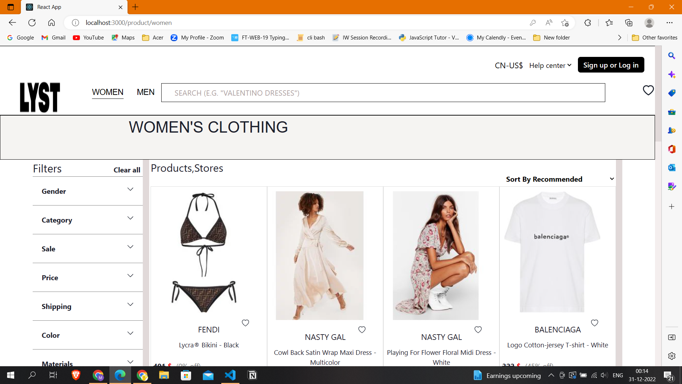Click the browser back arrow

(12, 23)
